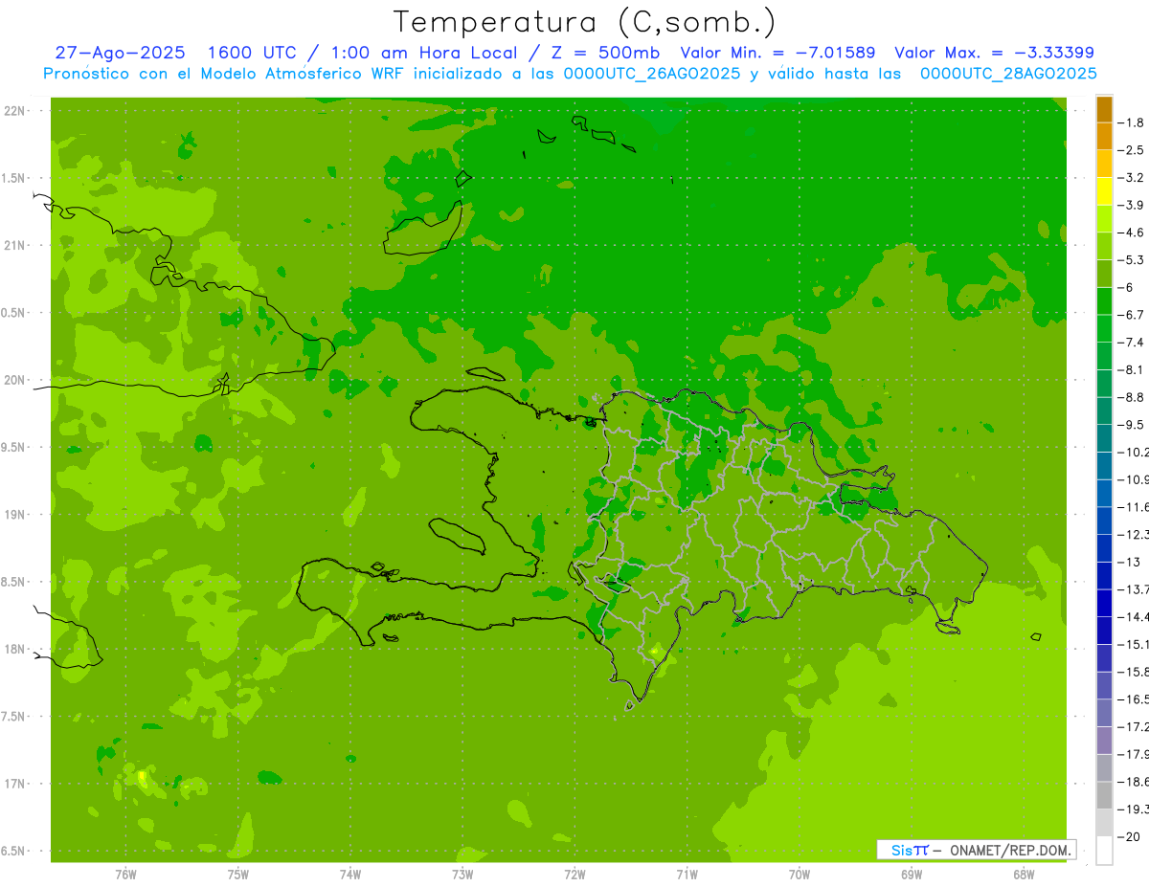The width and height of the screenshot is (1149, 887).
Task: Click the 21N latitude label
Action: tap(14, 245)
